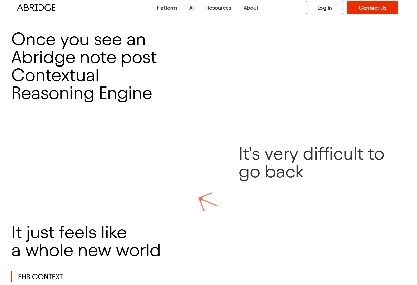Click the orange Contact Us button

click(x=373, y=8)
